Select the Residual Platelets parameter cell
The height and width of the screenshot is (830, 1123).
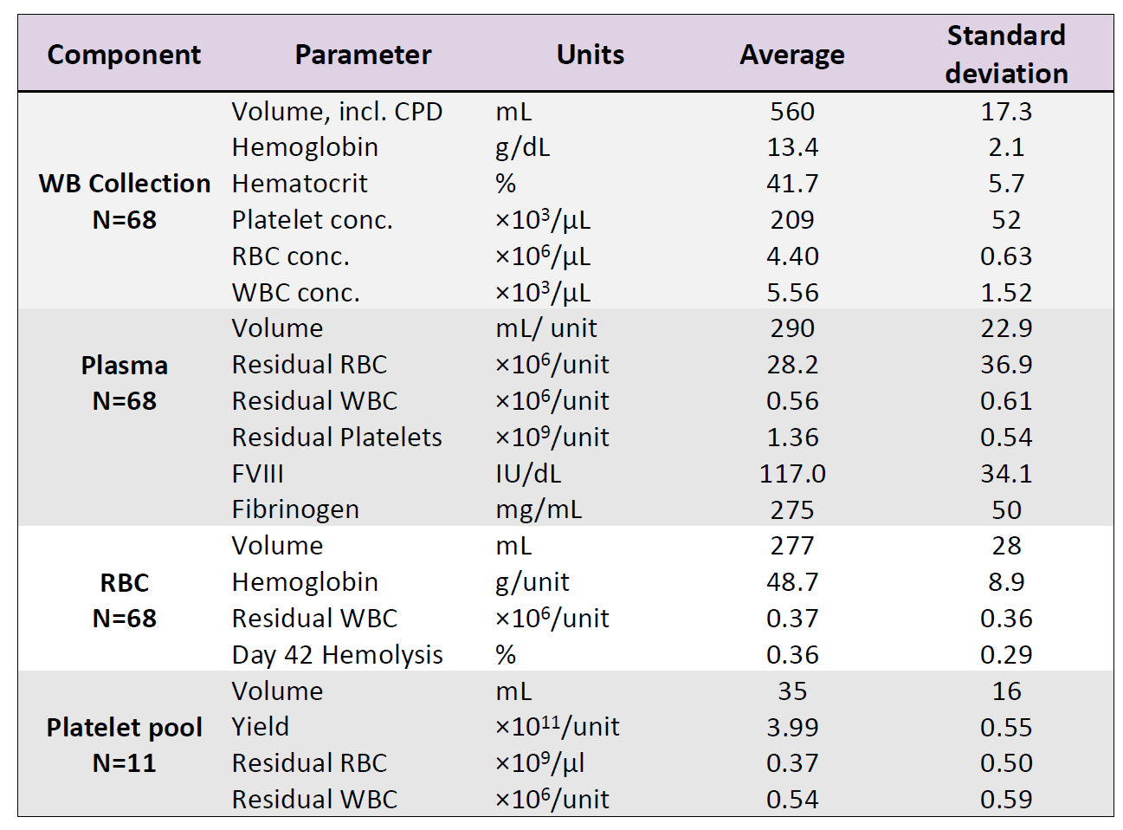tap(337, 438)
